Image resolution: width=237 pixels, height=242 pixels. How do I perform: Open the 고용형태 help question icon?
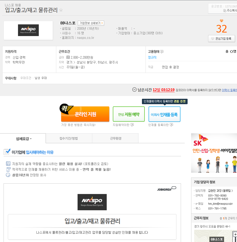click(162, 52)
